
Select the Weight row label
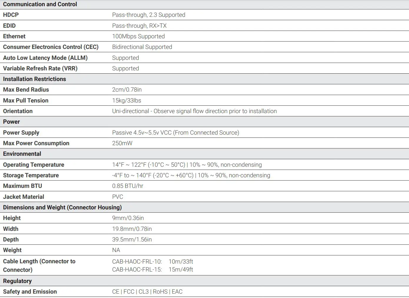point(12,250)
